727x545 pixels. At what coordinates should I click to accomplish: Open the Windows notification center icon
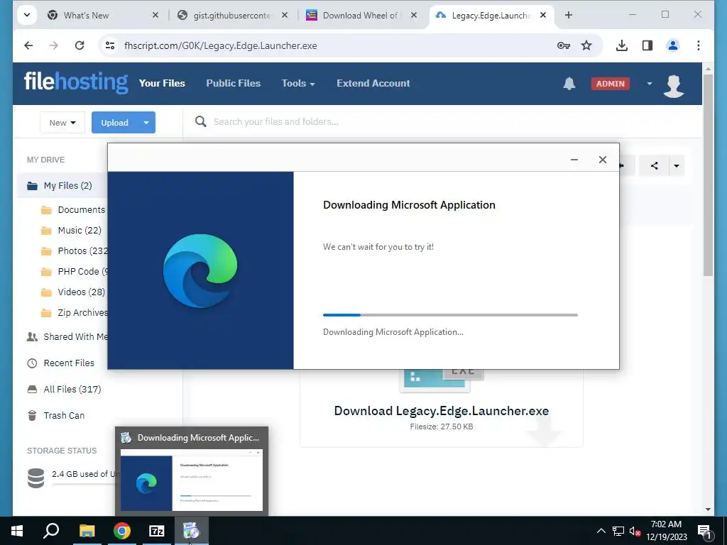coord(704,531)
